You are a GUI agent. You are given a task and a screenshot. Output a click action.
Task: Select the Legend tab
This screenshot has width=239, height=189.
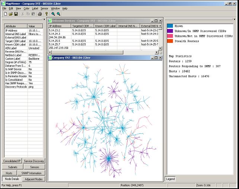coord(171,179)
